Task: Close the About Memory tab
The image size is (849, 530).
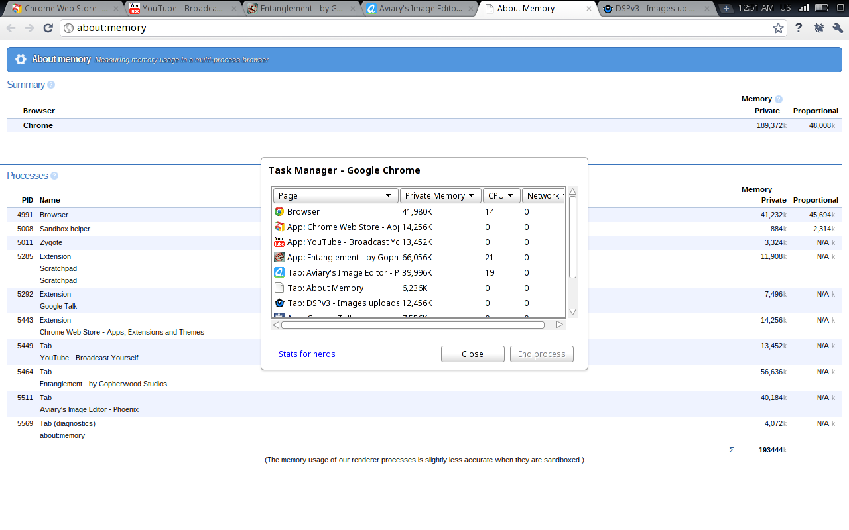Action: click(x=589, y=9)
